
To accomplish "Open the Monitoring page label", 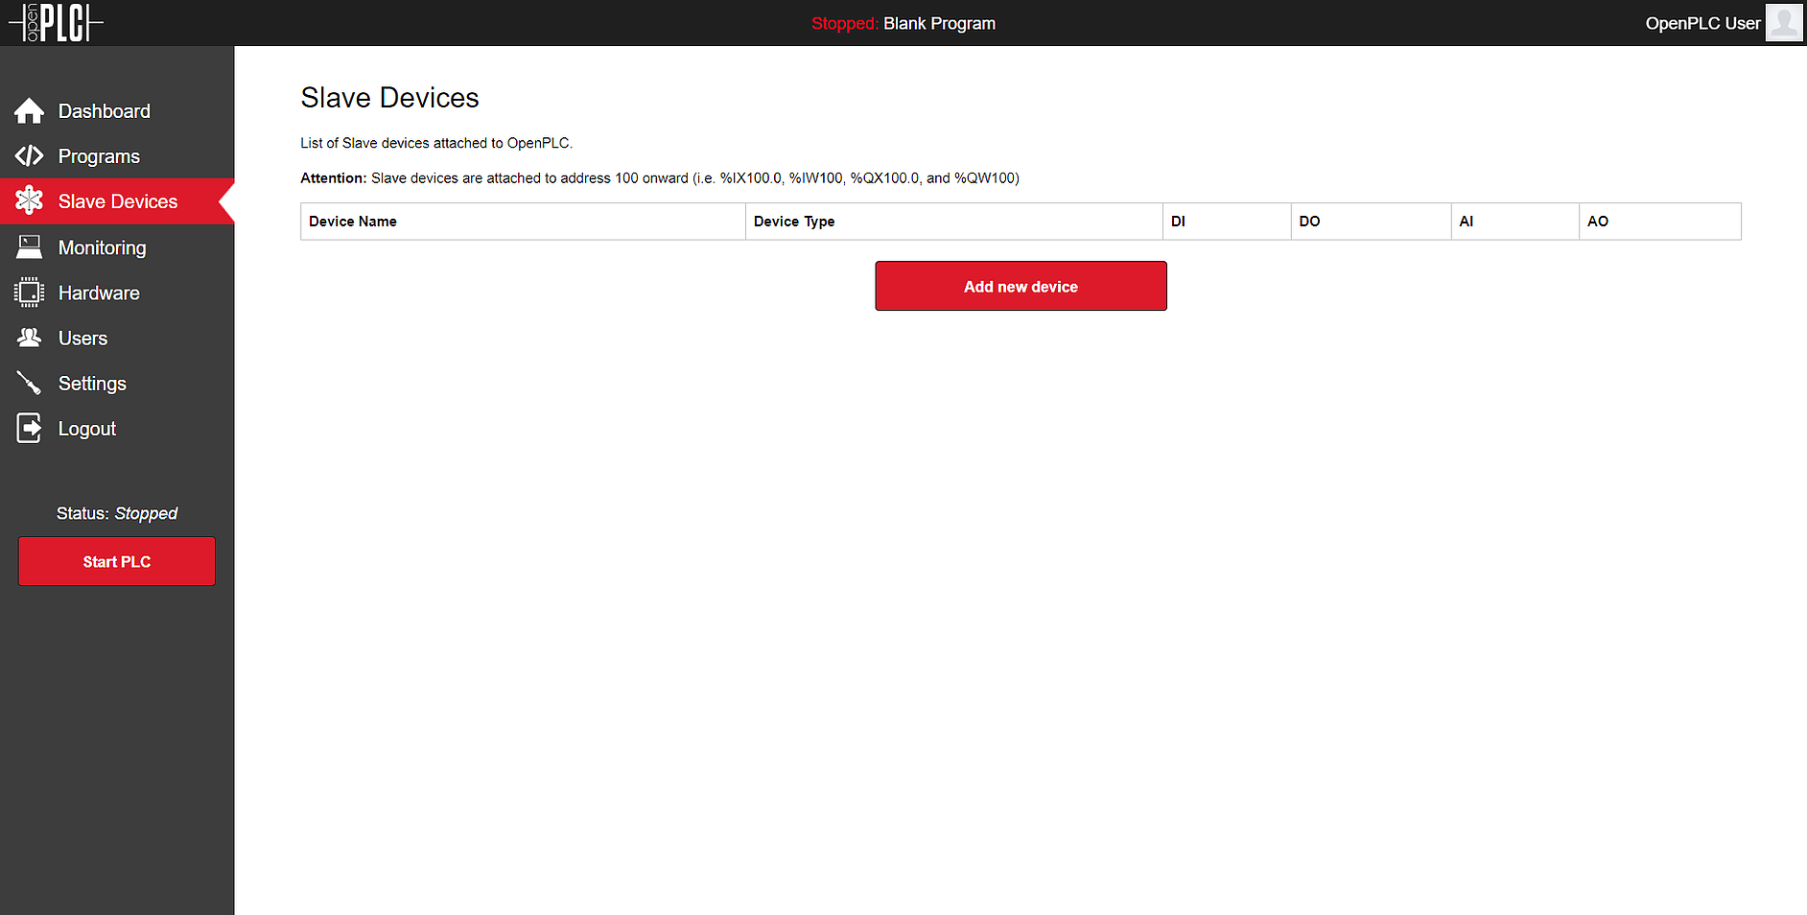I will (x=103, y=247).
